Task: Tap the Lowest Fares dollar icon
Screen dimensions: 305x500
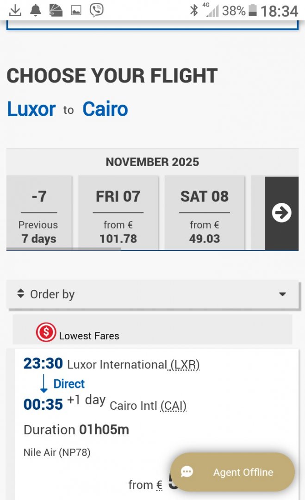Action: [46, 332]
